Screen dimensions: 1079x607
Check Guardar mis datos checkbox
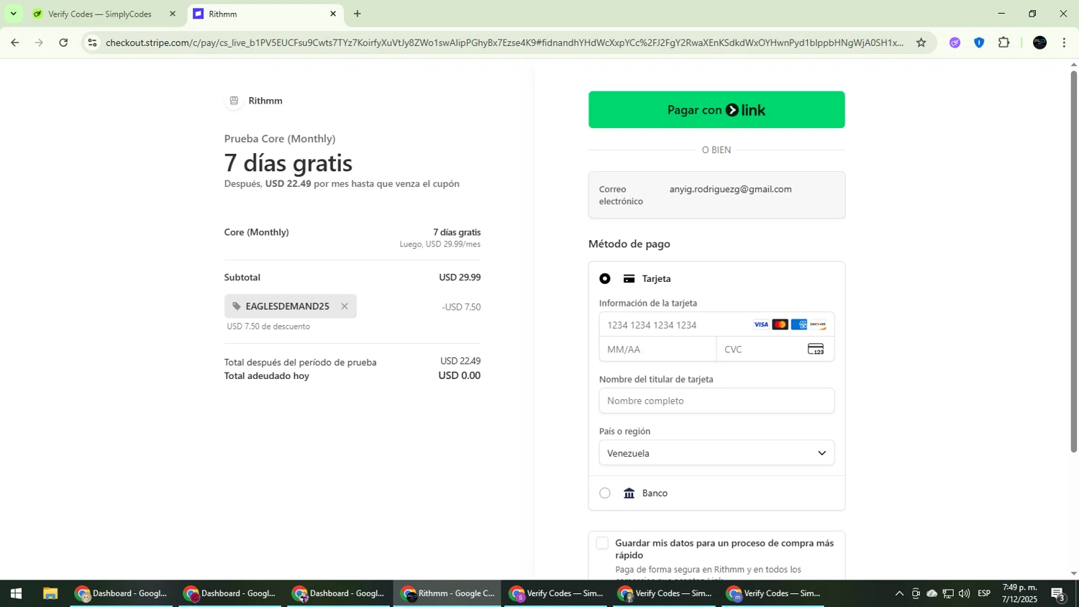(x=603, y=544)
